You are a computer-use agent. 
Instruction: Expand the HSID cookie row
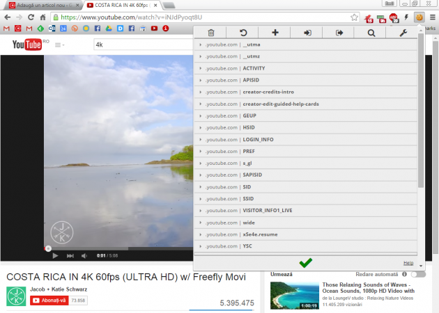click(x=306, y=127)
